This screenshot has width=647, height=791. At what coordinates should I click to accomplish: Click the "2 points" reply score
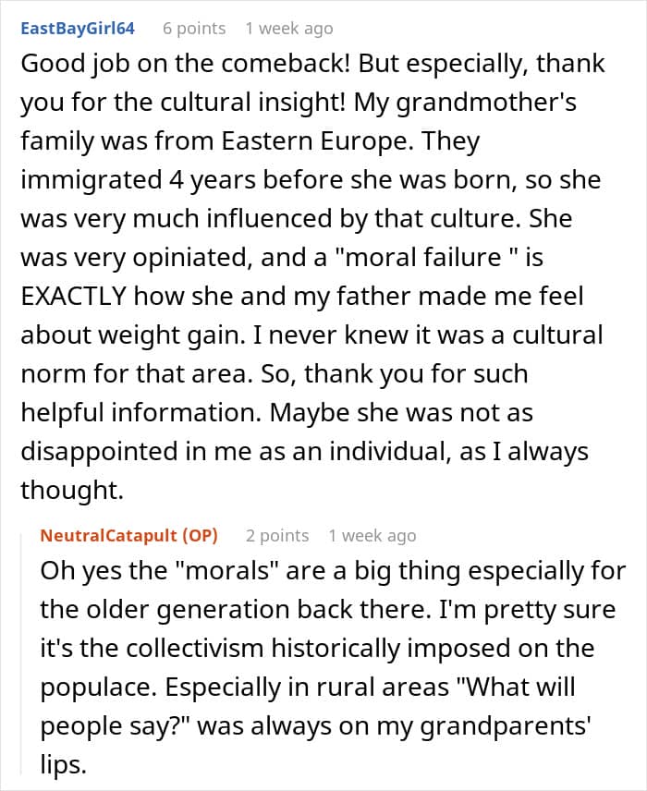[x=277, y=535]
